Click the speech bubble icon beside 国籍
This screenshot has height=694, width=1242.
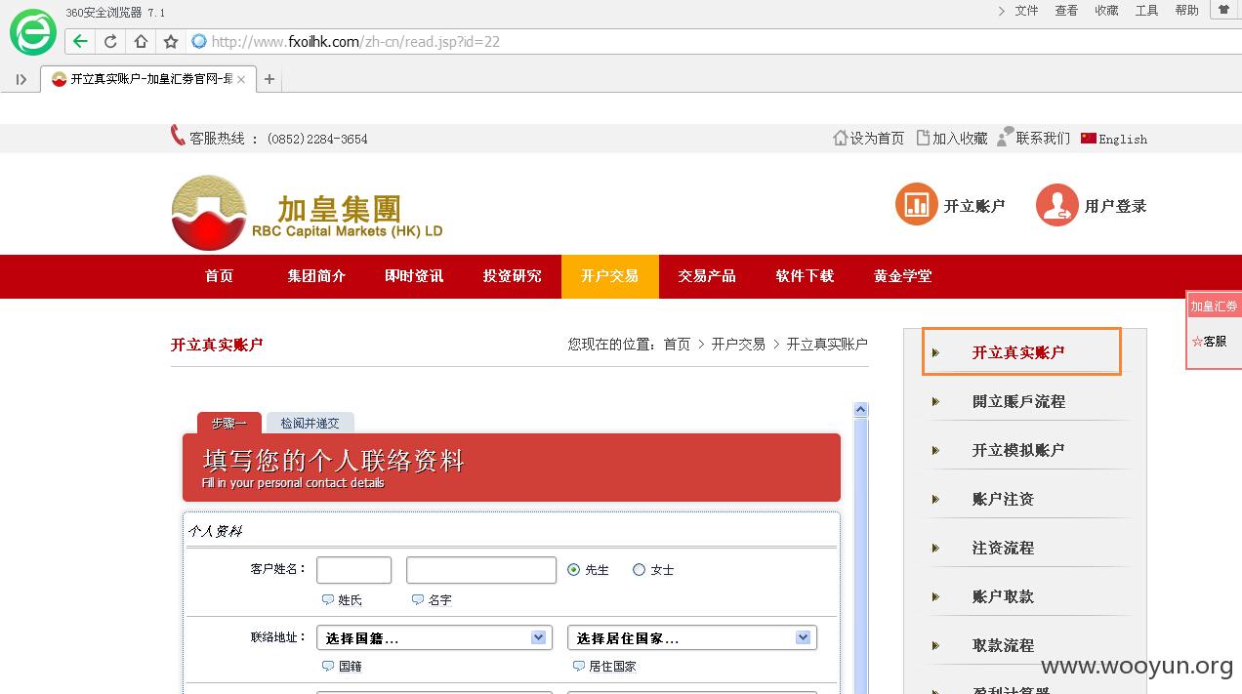coord(328,666)
